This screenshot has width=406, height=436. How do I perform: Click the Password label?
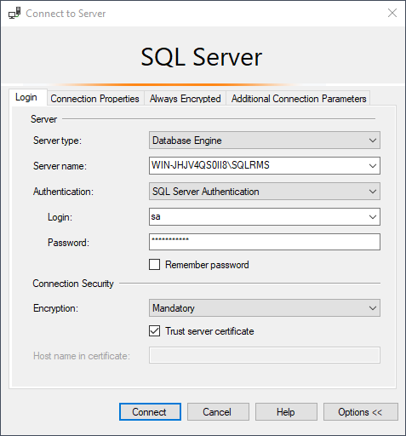[x=68, y=243]
